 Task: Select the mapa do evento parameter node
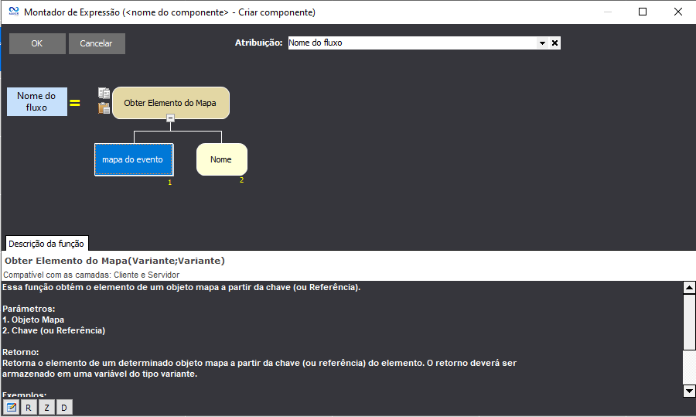point(133,159)
